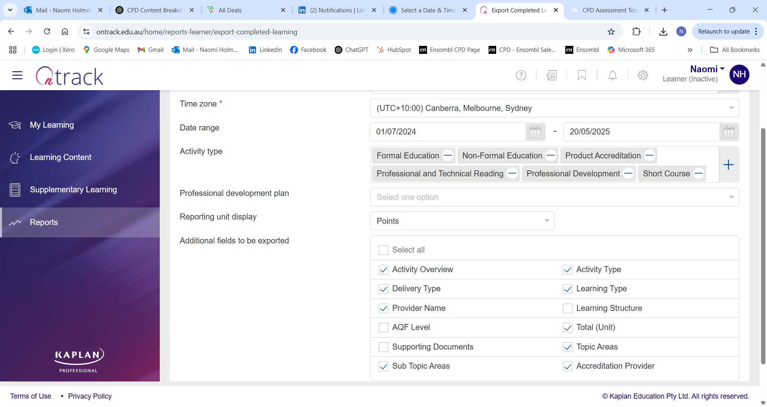Remove Short Course activity type
767x407 pixels.
click(699, 174)
